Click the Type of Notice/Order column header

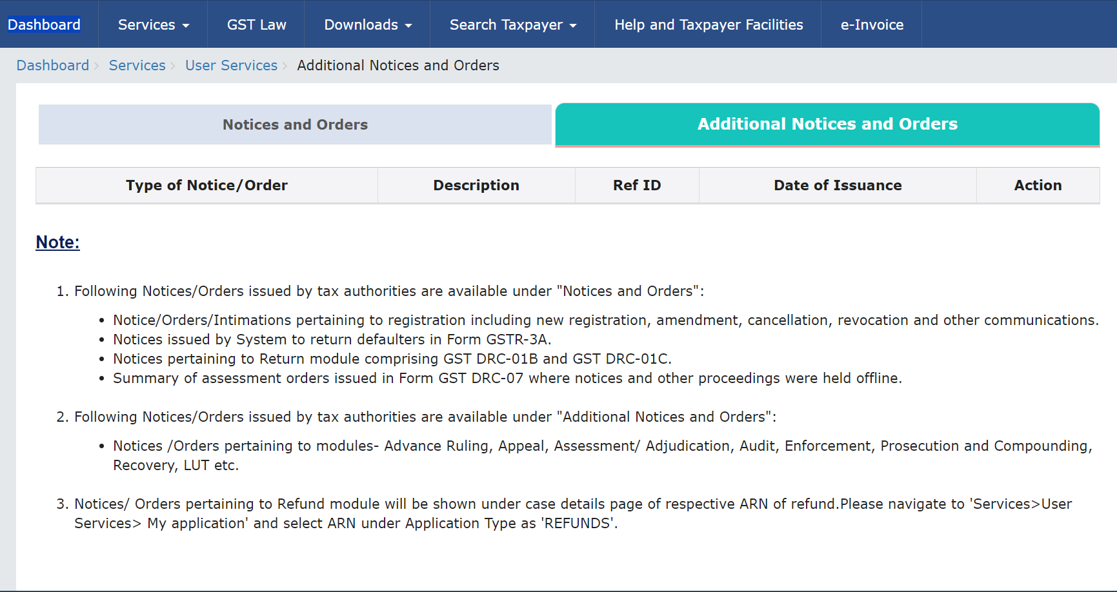coord(206,185)
